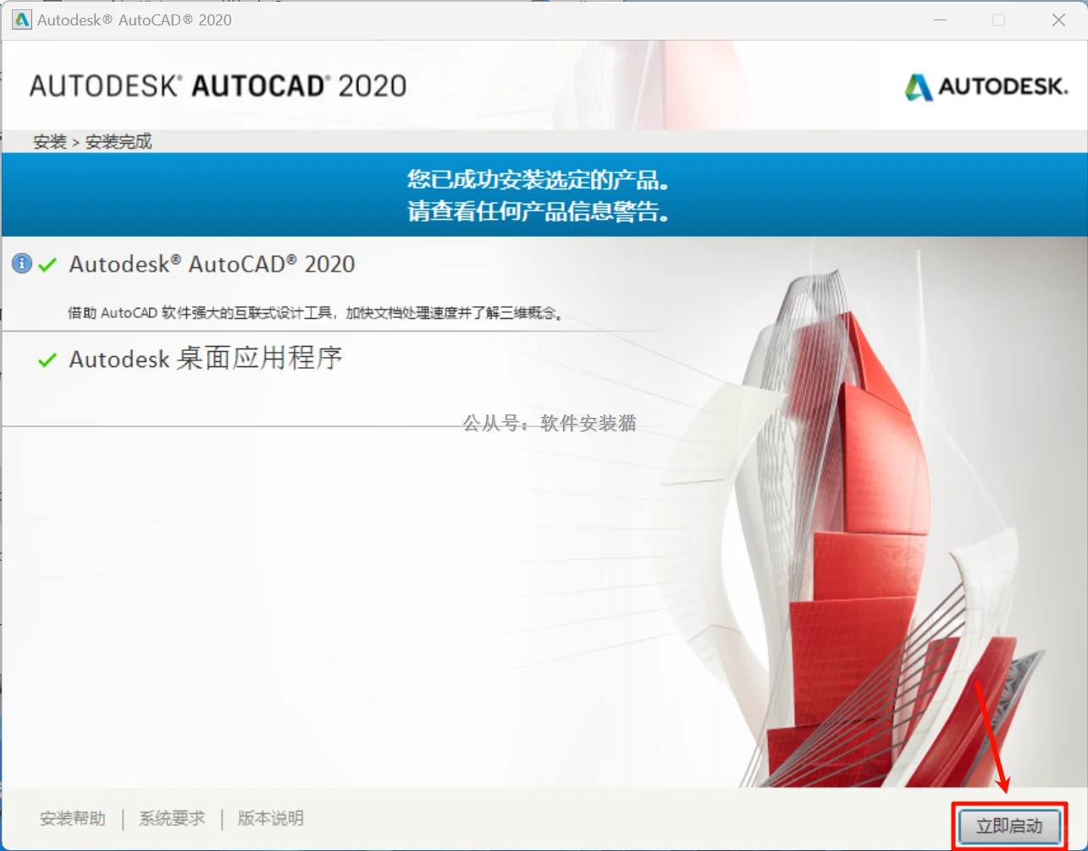Image resolution: width=1088 pixels, height=851 pixels.
Task: Click the Autodesk AutoCAD 2020 window title
Action: click(x=131, y=19)
